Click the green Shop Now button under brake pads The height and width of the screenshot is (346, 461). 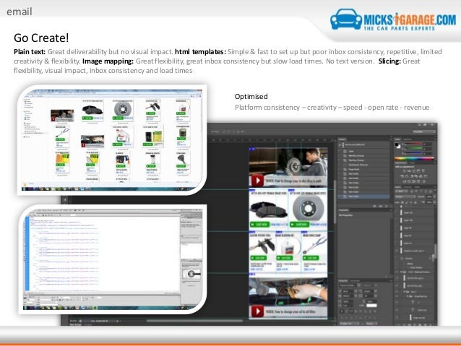(259, 225)
